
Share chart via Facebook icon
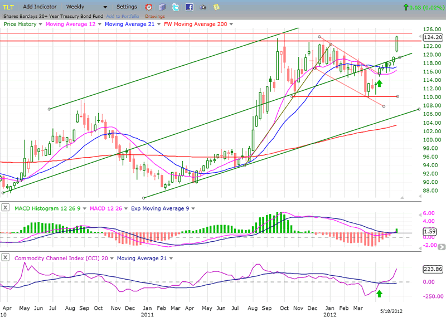coord(189,7)
